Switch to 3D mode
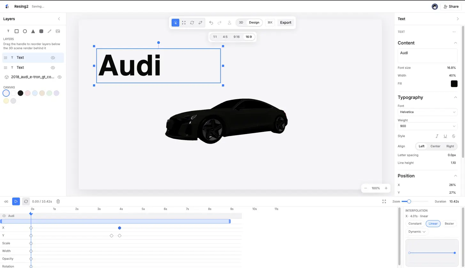Image resolution: width=465 pixels, height=268 pixels. (241, 23)
